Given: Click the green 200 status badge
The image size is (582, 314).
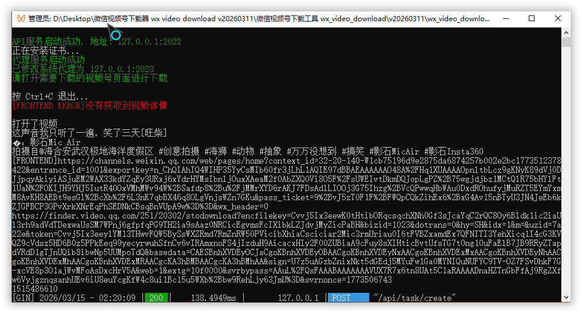Looking at the screenshot, I should 156,297.
